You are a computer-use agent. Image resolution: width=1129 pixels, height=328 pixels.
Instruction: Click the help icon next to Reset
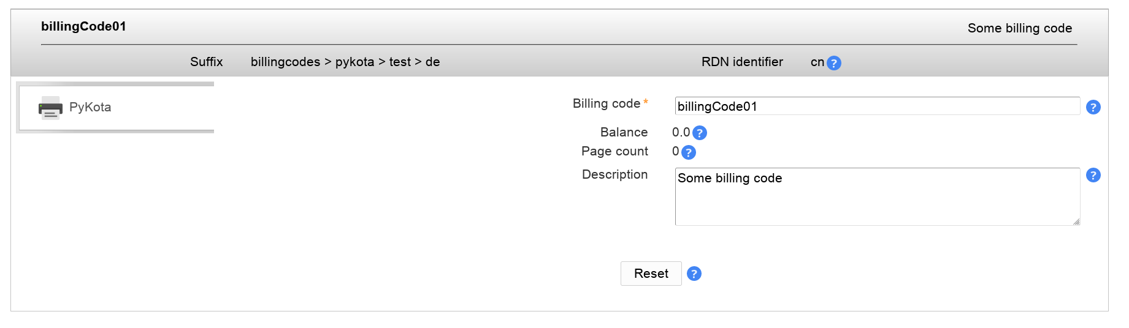(x=694, y=274)
